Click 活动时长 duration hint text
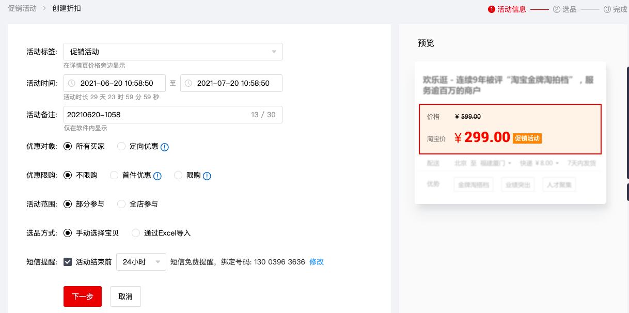 [111, 97]
